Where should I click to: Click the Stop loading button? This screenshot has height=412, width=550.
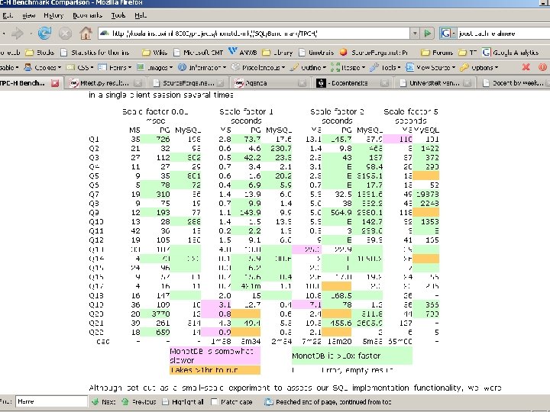tap(65, 34)
